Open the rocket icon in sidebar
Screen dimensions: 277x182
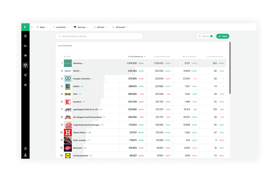coord(25,75)
